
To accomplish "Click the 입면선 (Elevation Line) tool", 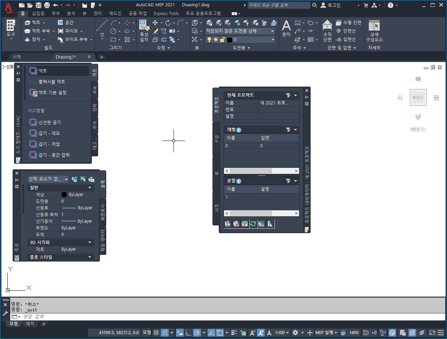I will [346, 39].
